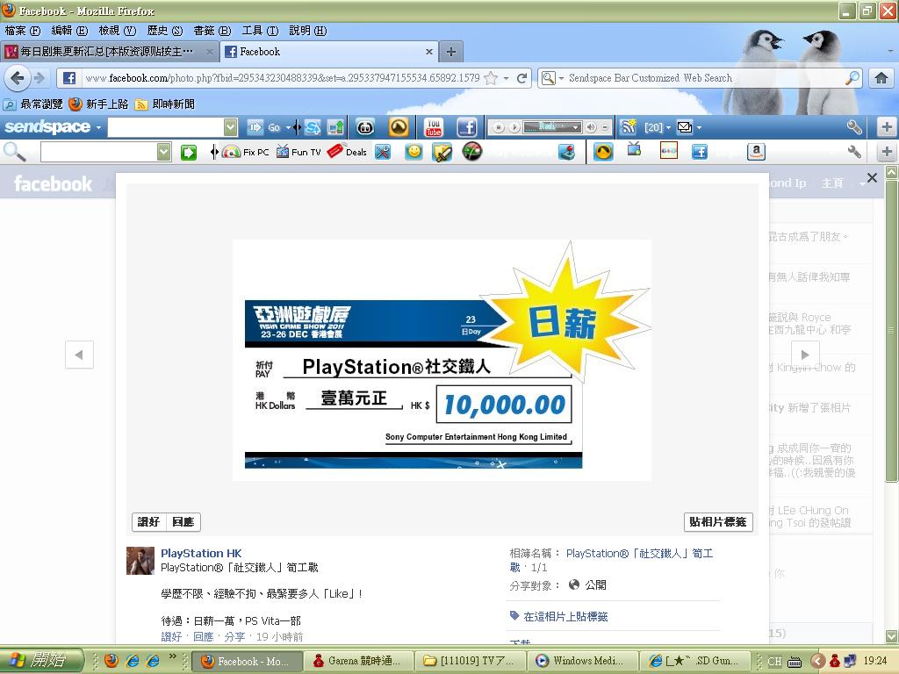The height and width of the screenshot is (674, 899).
Task: Click the Grooveshark orange icon in sendspace toolbar
Action: [x=399, y=127]
